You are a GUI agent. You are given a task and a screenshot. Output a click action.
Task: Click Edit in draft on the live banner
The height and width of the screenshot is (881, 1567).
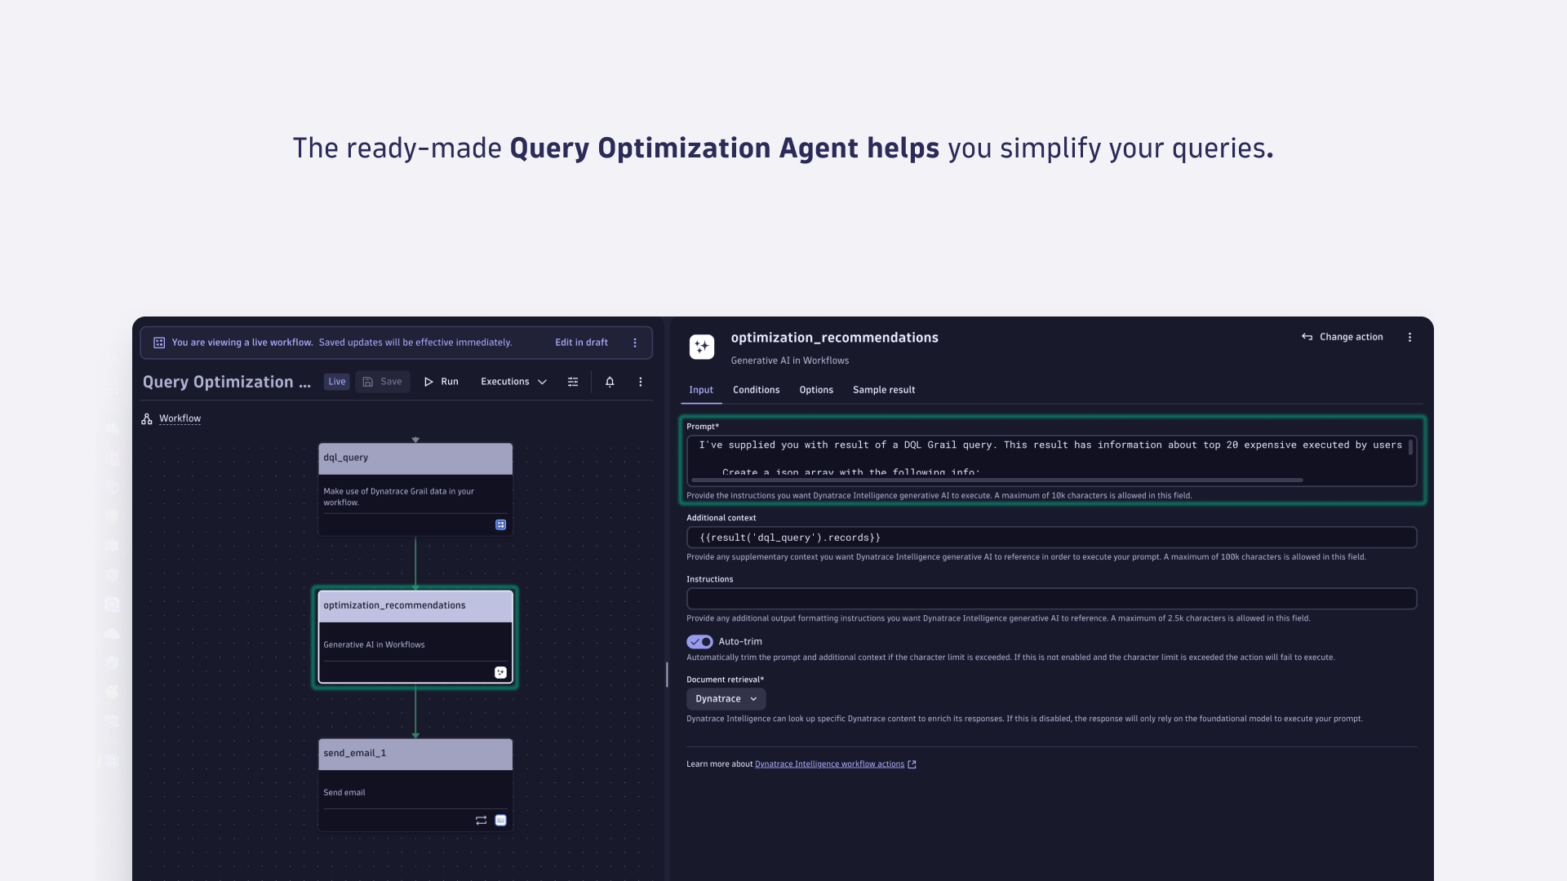point(581,342)
